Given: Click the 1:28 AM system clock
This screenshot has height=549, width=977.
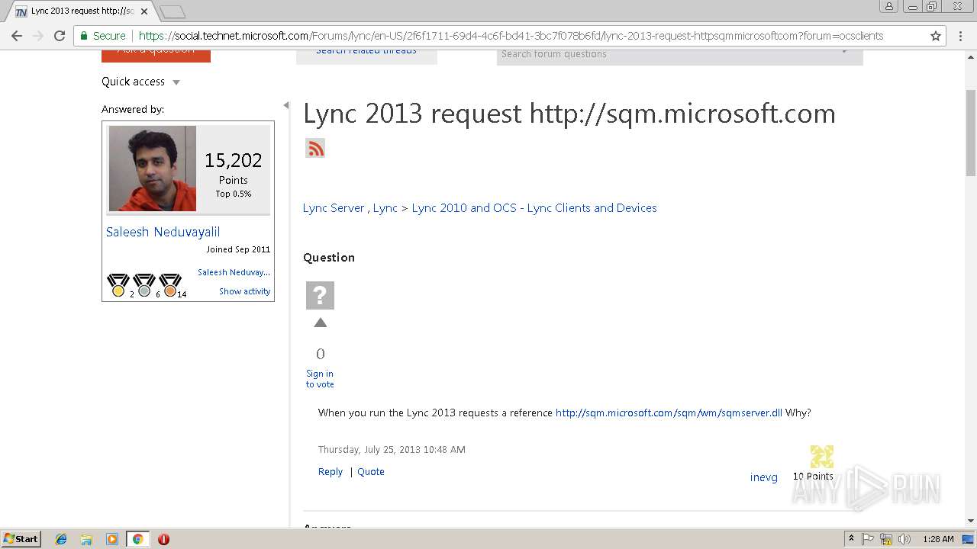Looking at the screenshot, I should tap(938, 539).
